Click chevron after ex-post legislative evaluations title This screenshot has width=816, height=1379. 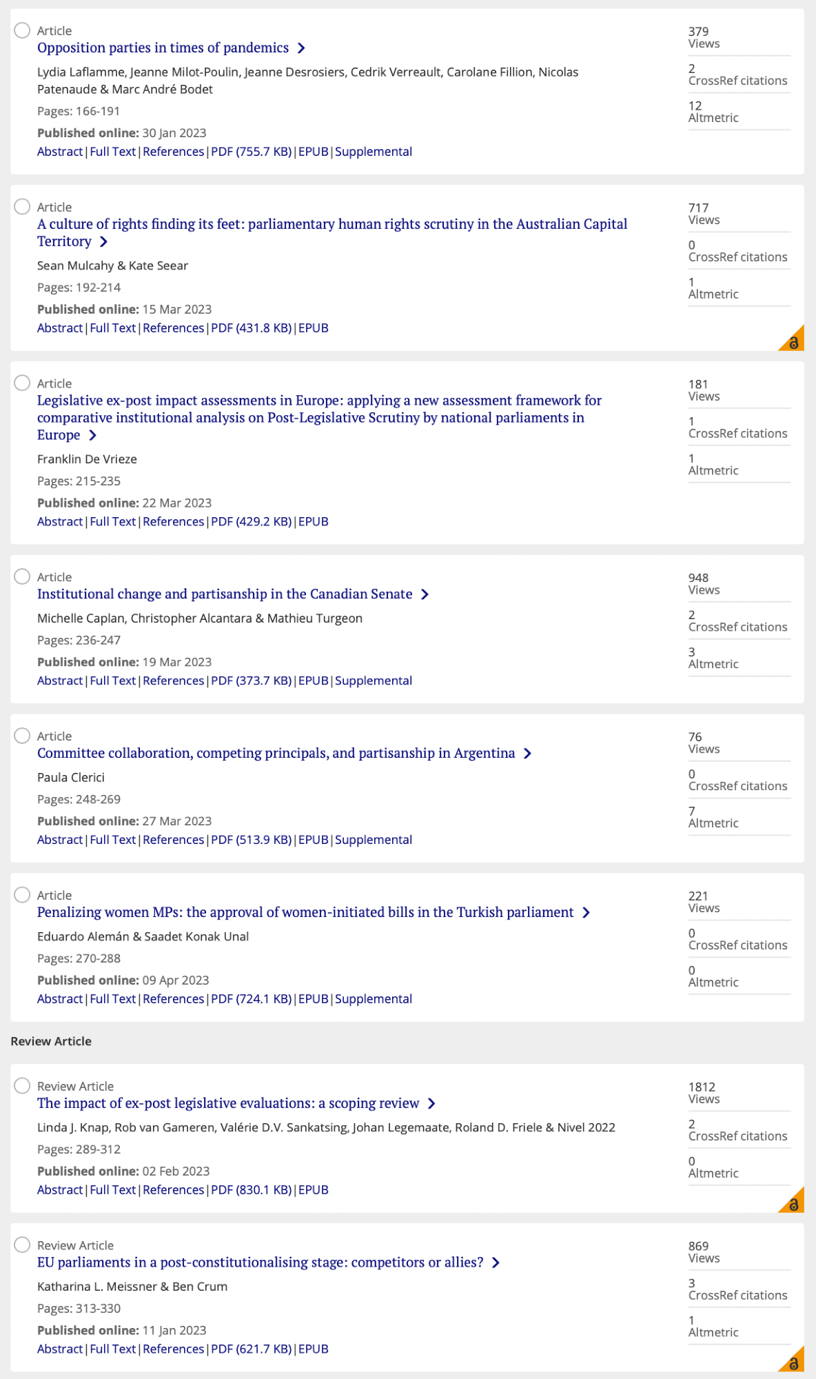[431, 1104]
